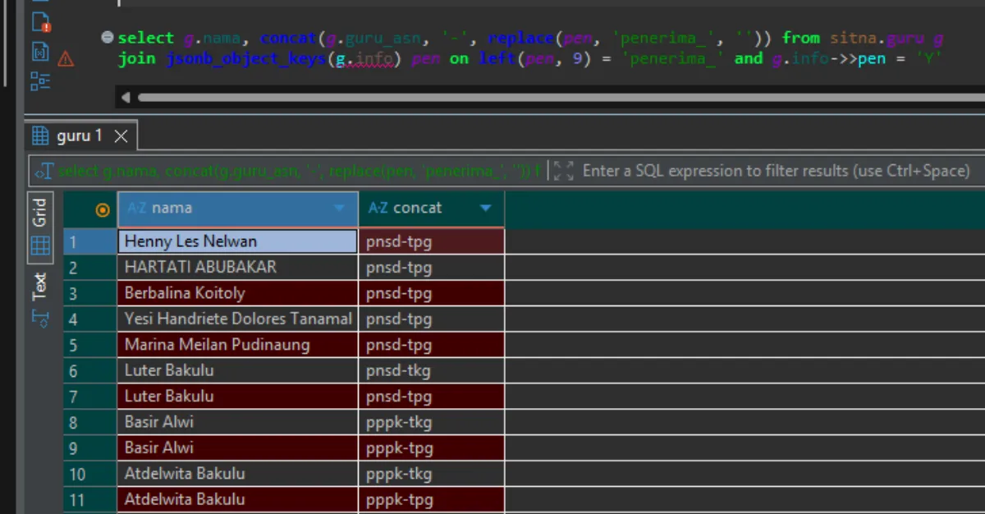
Task: Select the Henny Les Nelwan cell
Action: tap(238, 241)
